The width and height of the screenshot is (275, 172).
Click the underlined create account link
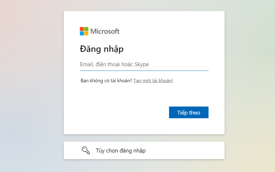point(153,80)
